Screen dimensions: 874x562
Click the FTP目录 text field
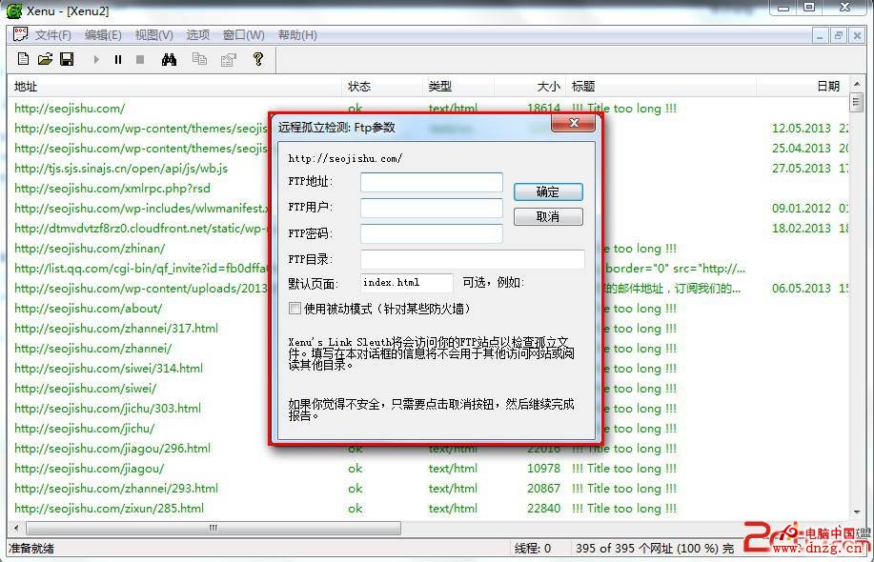point(472,259)
